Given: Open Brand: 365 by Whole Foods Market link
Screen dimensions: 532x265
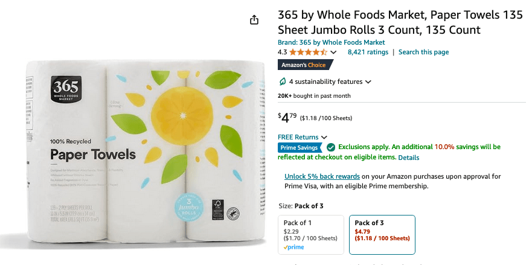Looking at the screenshot, I should coord(331,42).
